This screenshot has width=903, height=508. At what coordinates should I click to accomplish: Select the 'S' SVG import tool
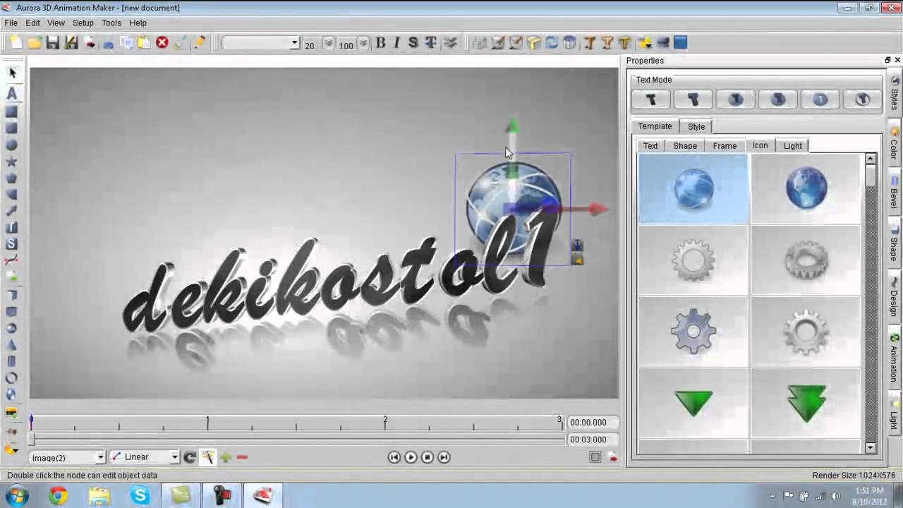coord(12,244)
